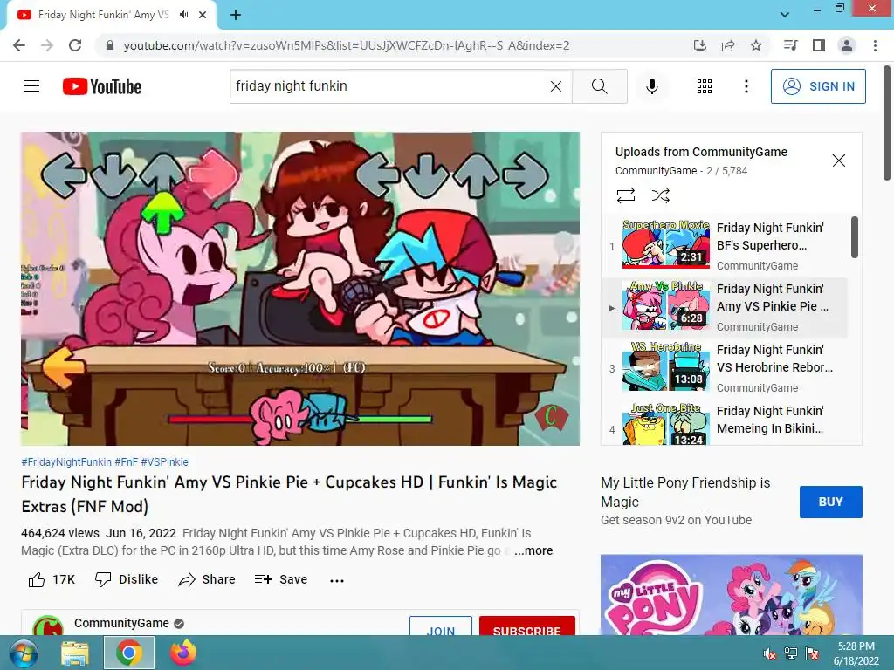The width and height of the screenshot is (894, 670).
Task: Open Uploads from CommunityGame playlist title
Action: 701,152
